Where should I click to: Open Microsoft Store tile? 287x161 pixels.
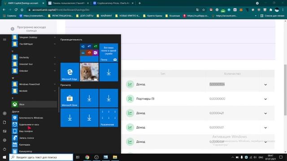pyautogui.click(x=70, y=98)
